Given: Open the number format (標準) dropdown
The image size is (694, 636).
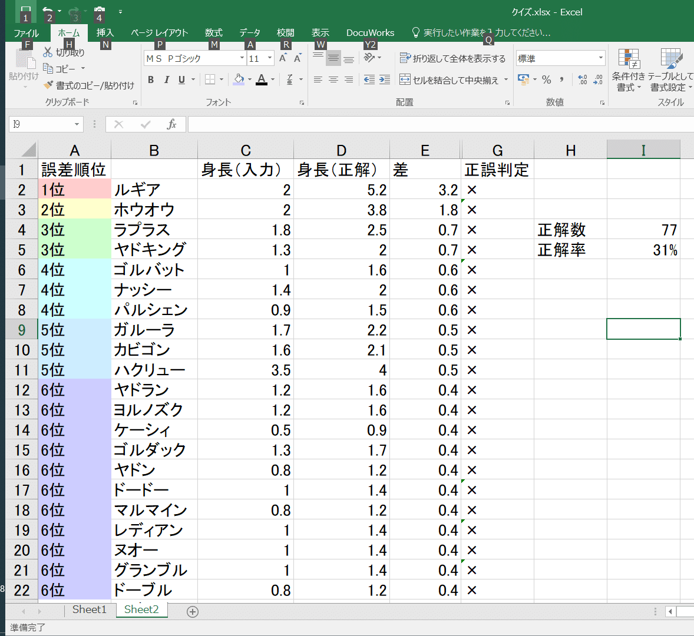Looking at the screenshot, I should pos(600,58).
